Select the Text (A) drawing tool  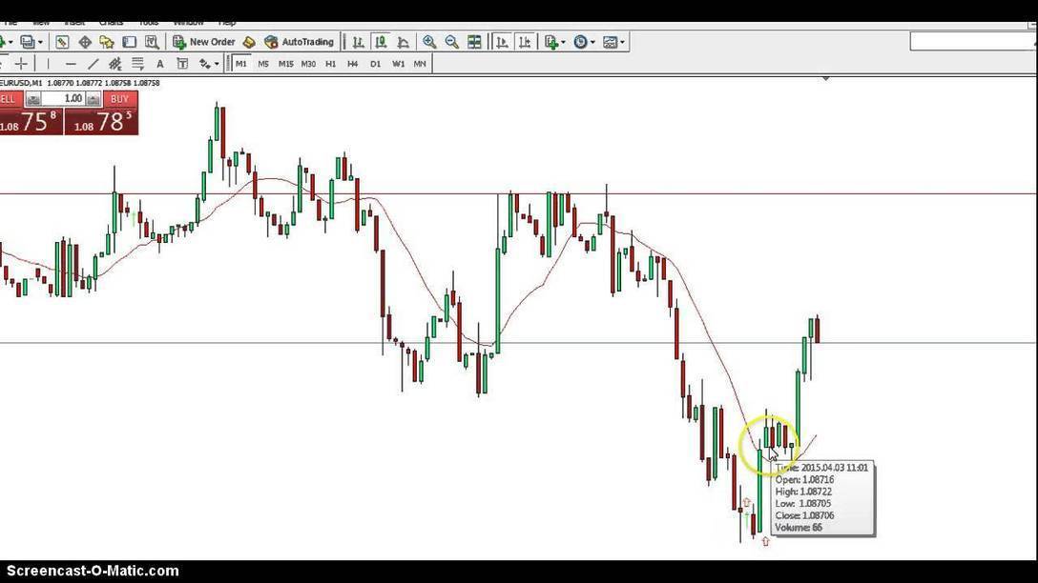pyautogui.click(x=159, y=64)
